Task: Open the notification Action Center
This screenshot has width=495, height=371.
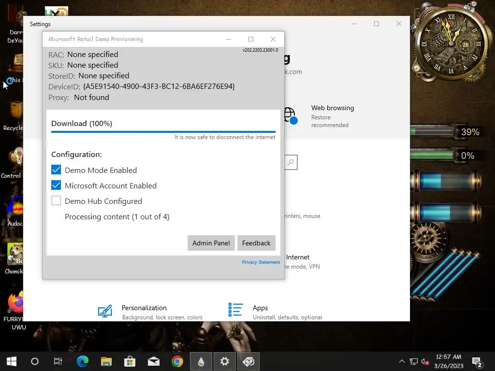Action: pos(477,361)
